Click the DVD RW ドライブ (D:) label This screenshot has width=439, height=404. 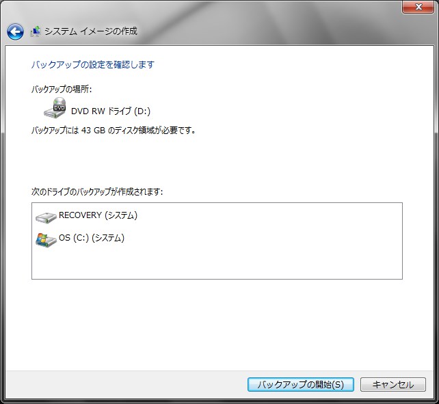(111, 111)
